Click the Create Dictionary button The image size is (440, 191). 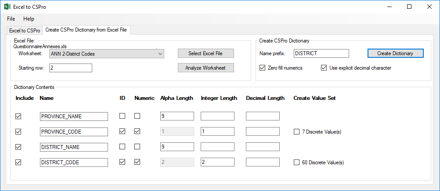coord(395,53)
